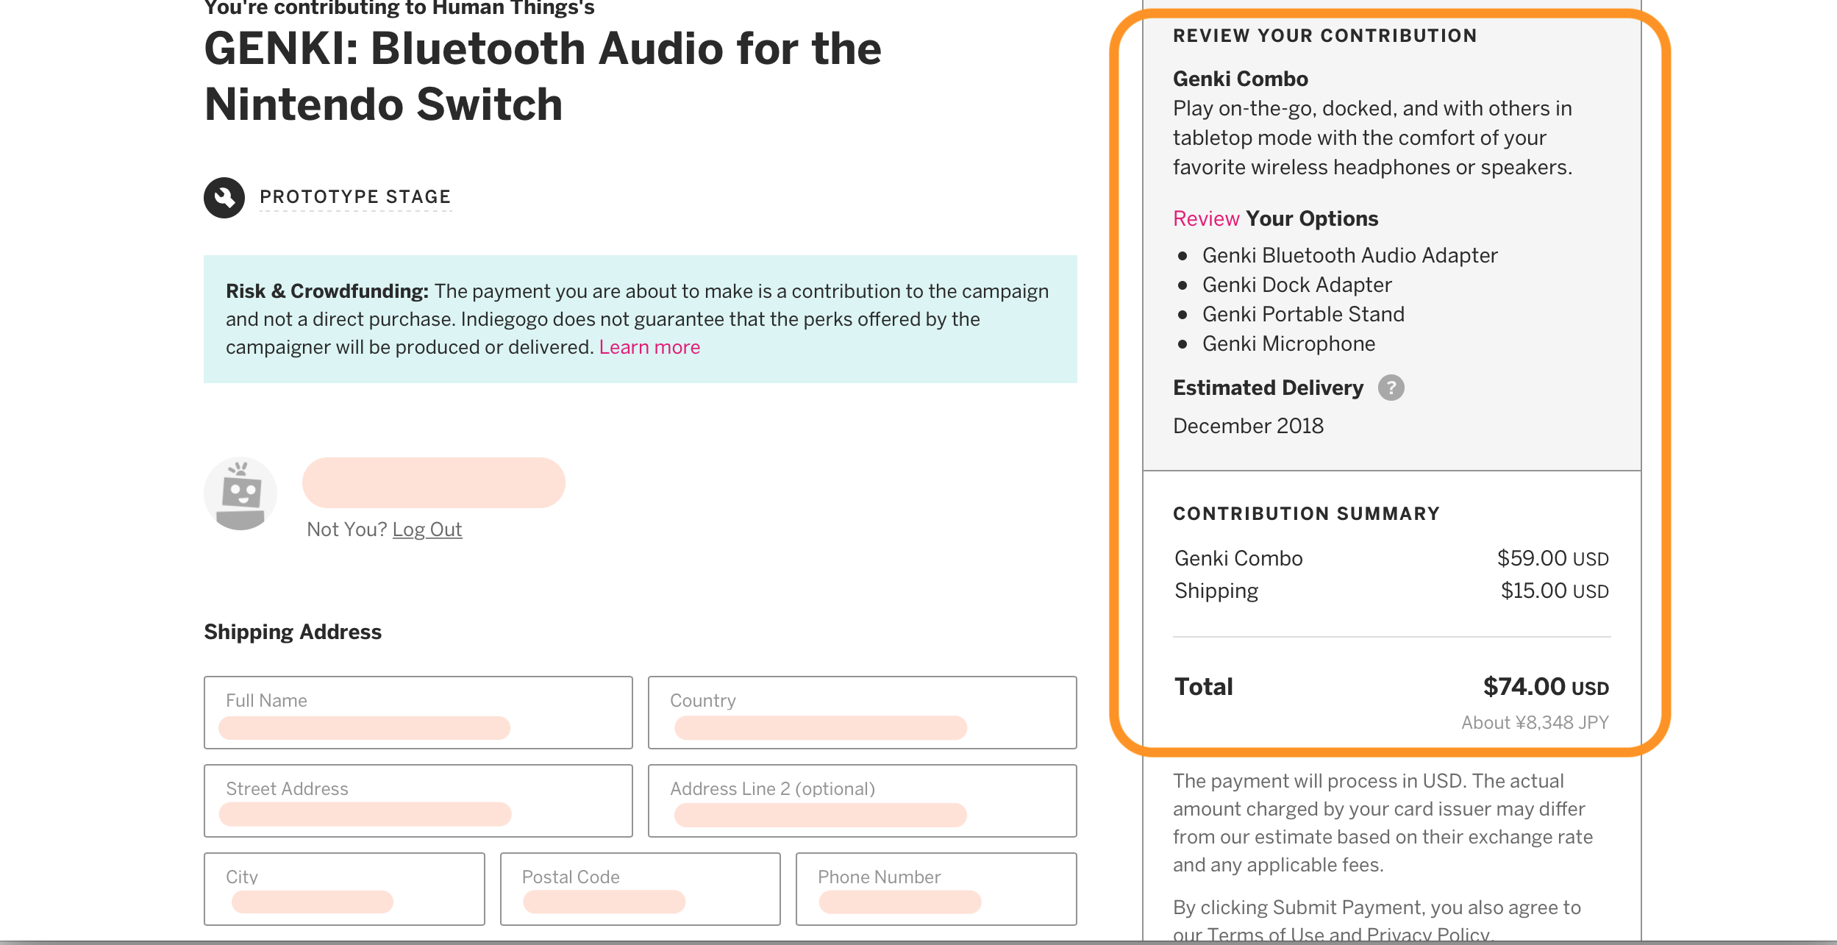This screenshot has width=1837, height=945.
Task: Click the campaign title heading
Action: coord(542,76)
